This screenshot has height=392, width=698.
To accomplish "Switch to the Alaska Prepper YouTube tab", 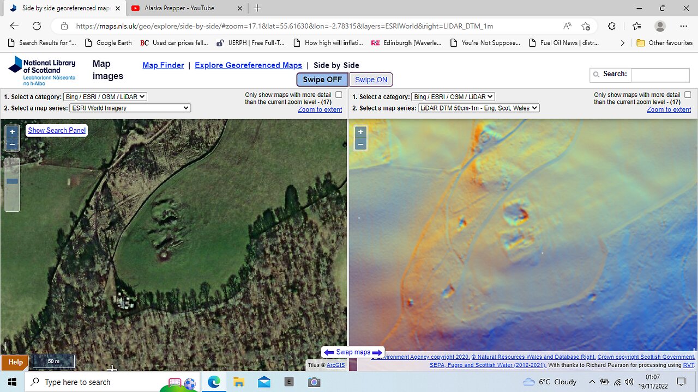I will point(185,8).
